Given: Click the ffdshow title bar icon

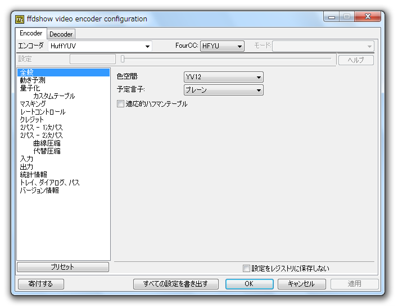Looking at the screenshot, I should coord(20,19).
